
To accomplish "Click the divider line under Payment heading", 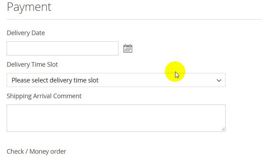I will pyautogui.click(x=134, y=19).
